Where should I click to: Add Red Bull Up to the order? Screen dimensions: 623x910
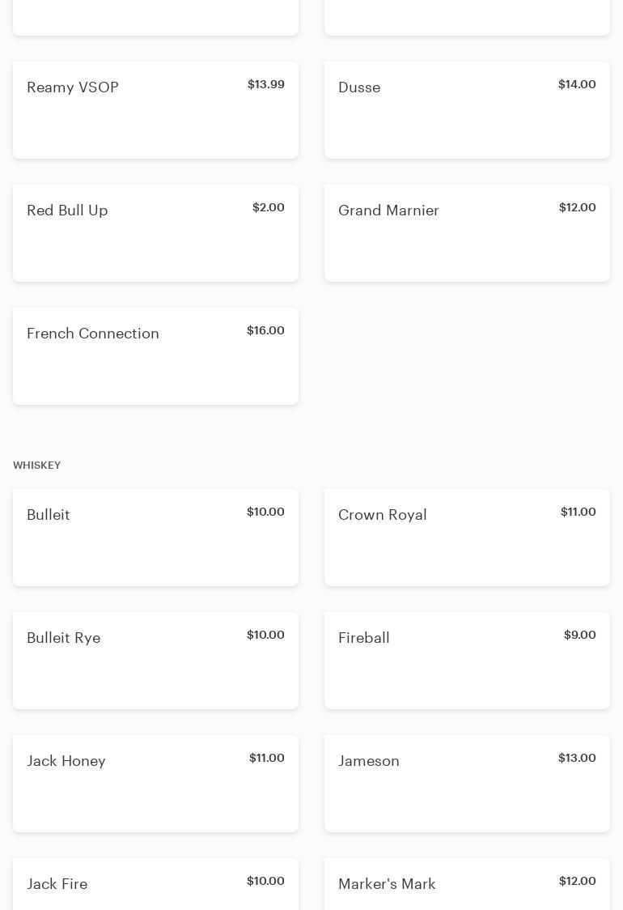click(155, 233)
